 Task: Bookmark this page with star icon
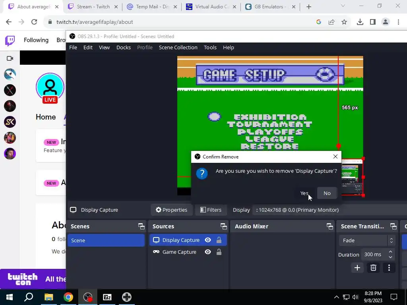click(x=344, y=22)
